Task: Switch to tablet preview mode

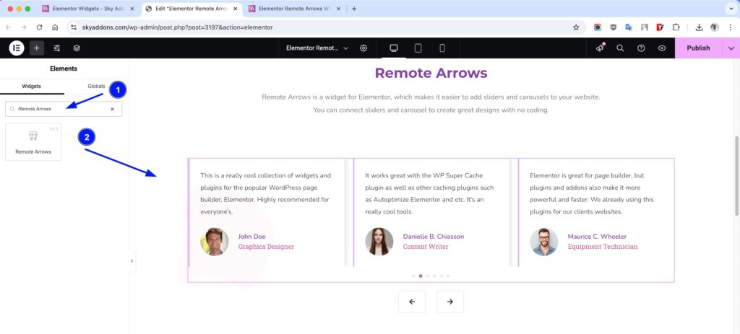Action: coord(418,48)
